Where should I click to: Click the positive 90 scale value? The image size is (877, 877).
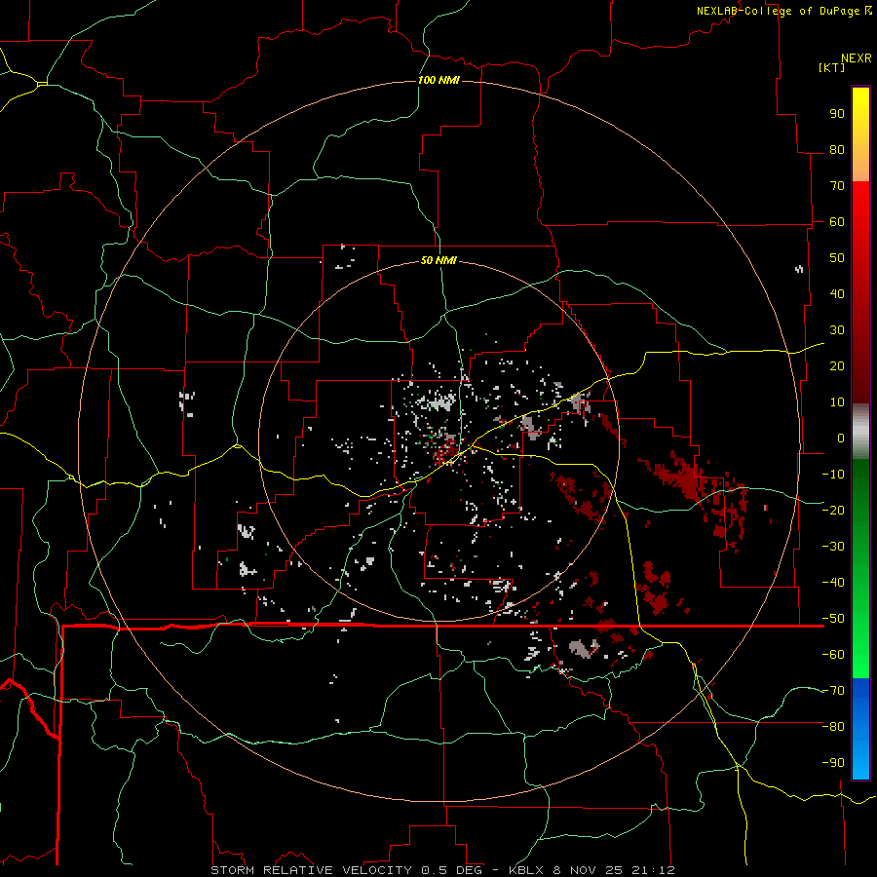(837, 114)
